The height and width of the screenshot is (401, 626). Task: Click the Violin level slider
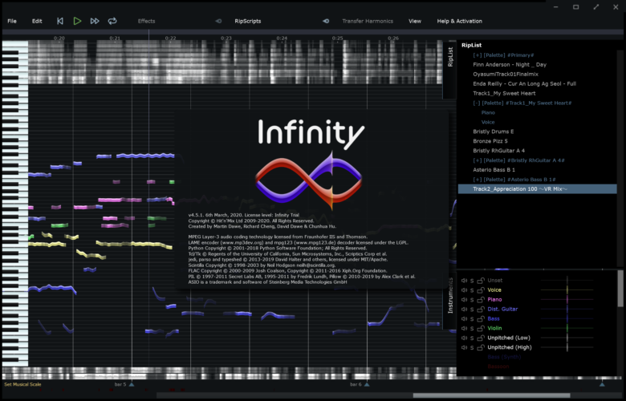tap(567, 328)
